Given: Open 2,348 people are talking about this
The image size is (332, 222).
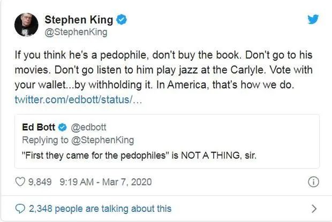Looking at the screenshot, I should click(100, 208).
